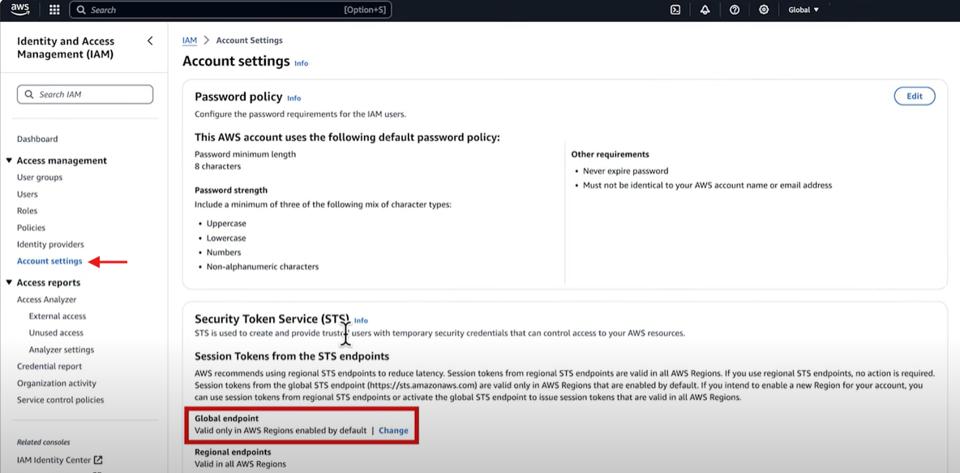Open the help question mark icon
960x473 pixels.
click(x=735, y=10)
